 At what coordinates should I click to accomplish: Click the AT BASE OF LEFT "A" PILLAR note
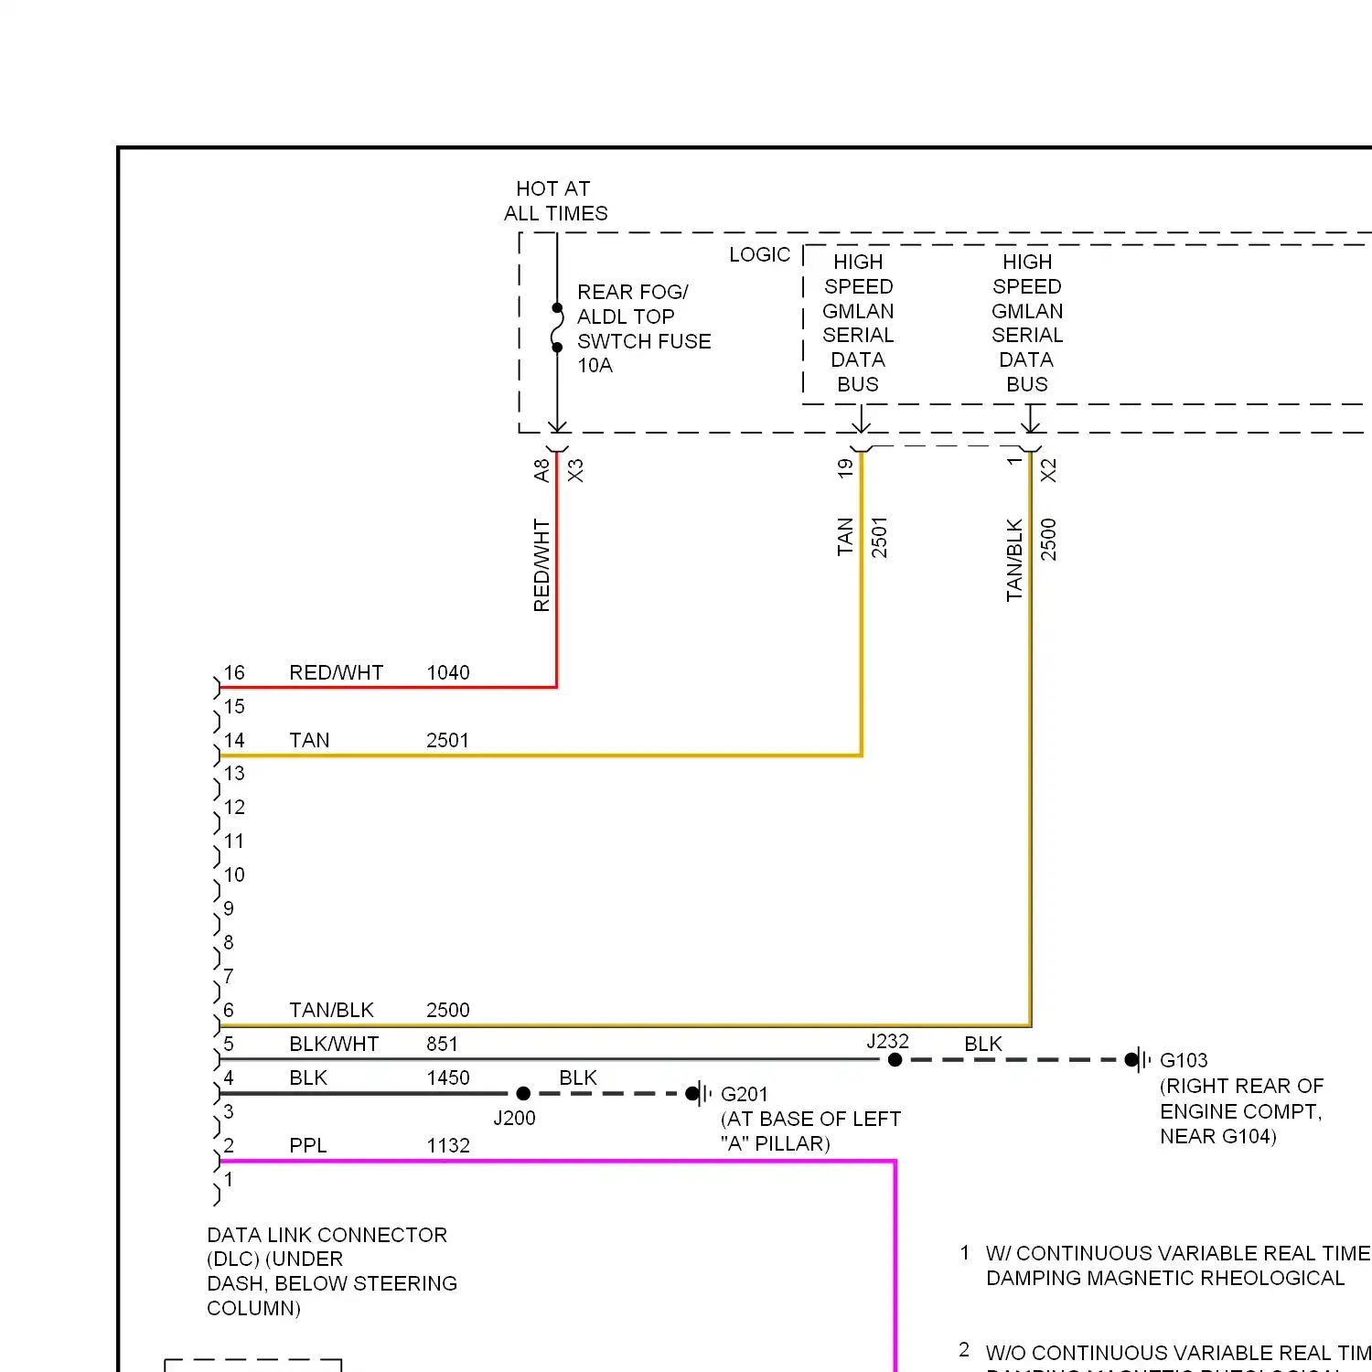pyautogui.click(x=810, y=1131)
